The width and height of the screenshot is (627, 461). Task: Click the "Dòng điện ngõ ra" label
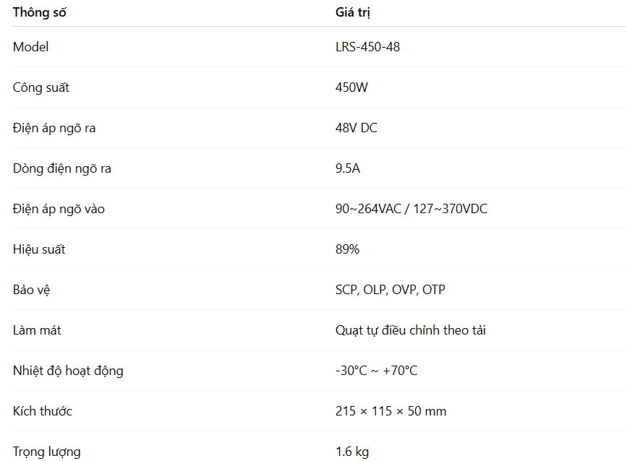coord(62,168)
